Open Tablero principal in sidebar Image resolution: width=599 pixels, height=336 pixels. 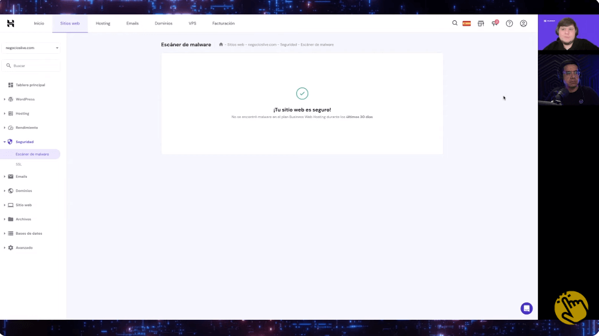click(30, 85)
